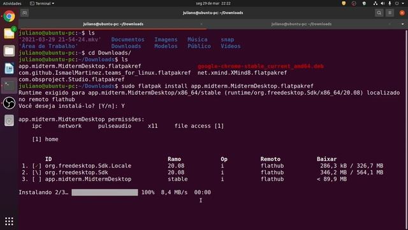Screen dimensions: 408x230
Task: Click 'Instalando 2/3…' status text
Action: (43, 192)
